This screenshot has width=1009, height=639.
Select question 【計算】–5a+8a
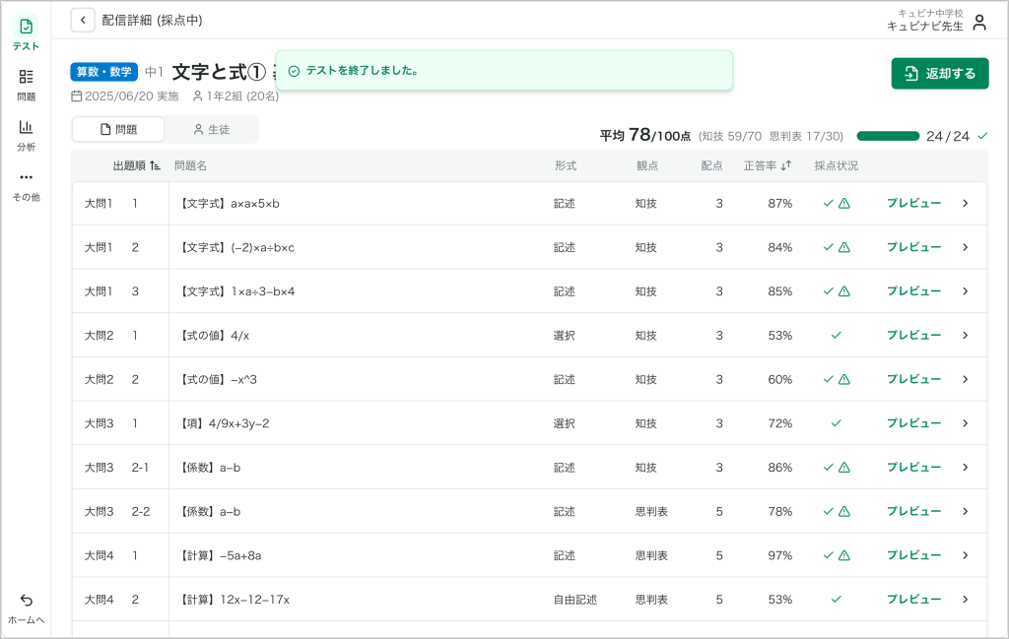tap(220, 555)
